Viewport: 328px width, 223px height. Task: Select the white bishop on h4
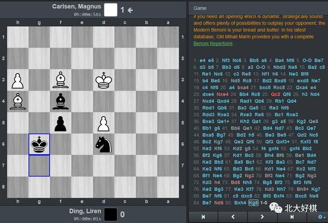[x=18, y=101]
